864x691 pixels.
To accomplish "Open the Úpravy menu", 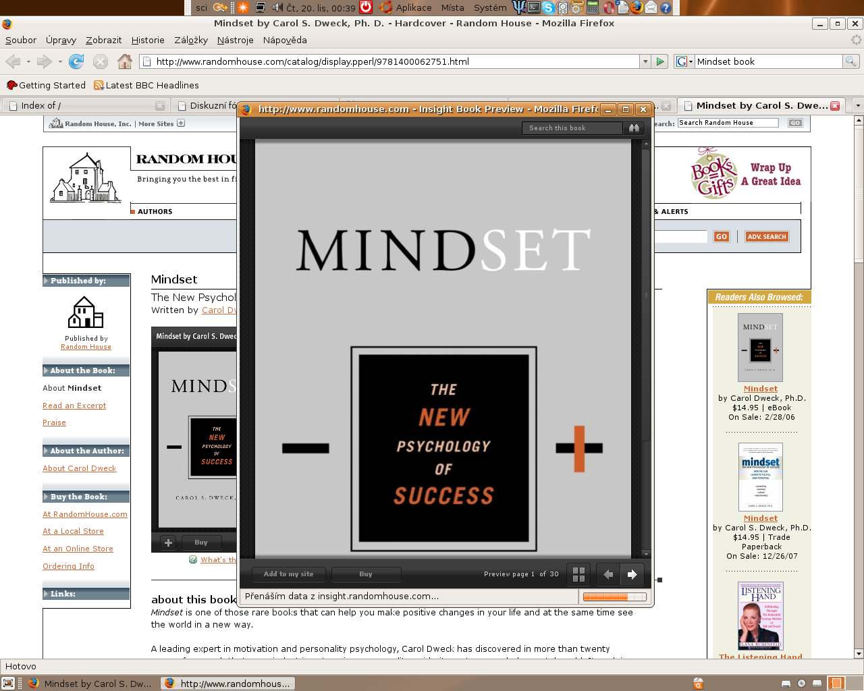I will pyautogui.click(x=61, y=40).
